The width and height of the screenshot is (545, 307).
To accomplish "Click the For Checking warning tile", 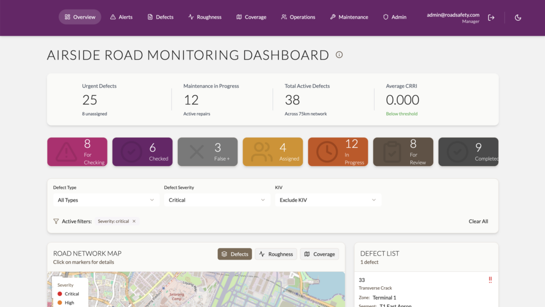I will click(77, 152).
